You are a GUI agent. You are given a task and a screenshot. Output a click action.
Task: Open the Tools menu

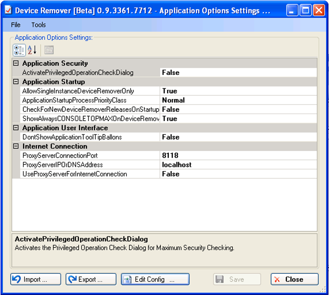[38, 25]
